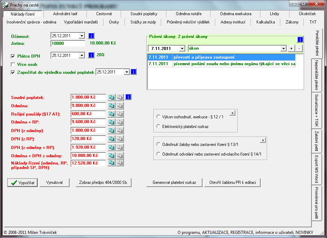Copy Náklady řízení total using teal icon
Image resolution: width=327 pixels, height=238 pixels.
coord(111,163)
